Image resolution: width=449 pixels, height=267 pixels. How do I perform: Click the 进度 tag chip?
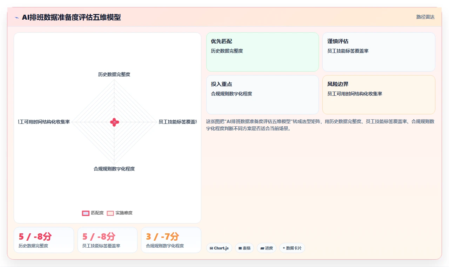click(267, 248)
